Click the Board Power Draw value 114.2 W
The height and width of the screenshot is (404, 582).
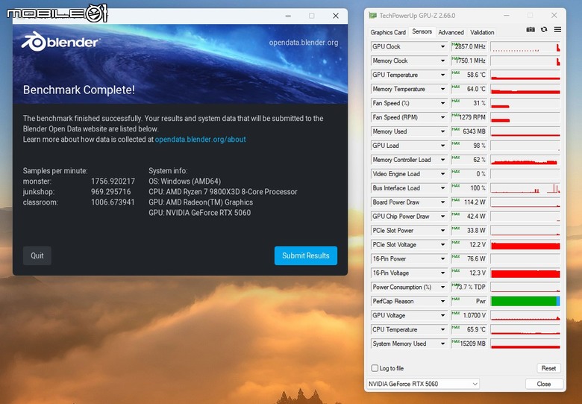(469, 202)
